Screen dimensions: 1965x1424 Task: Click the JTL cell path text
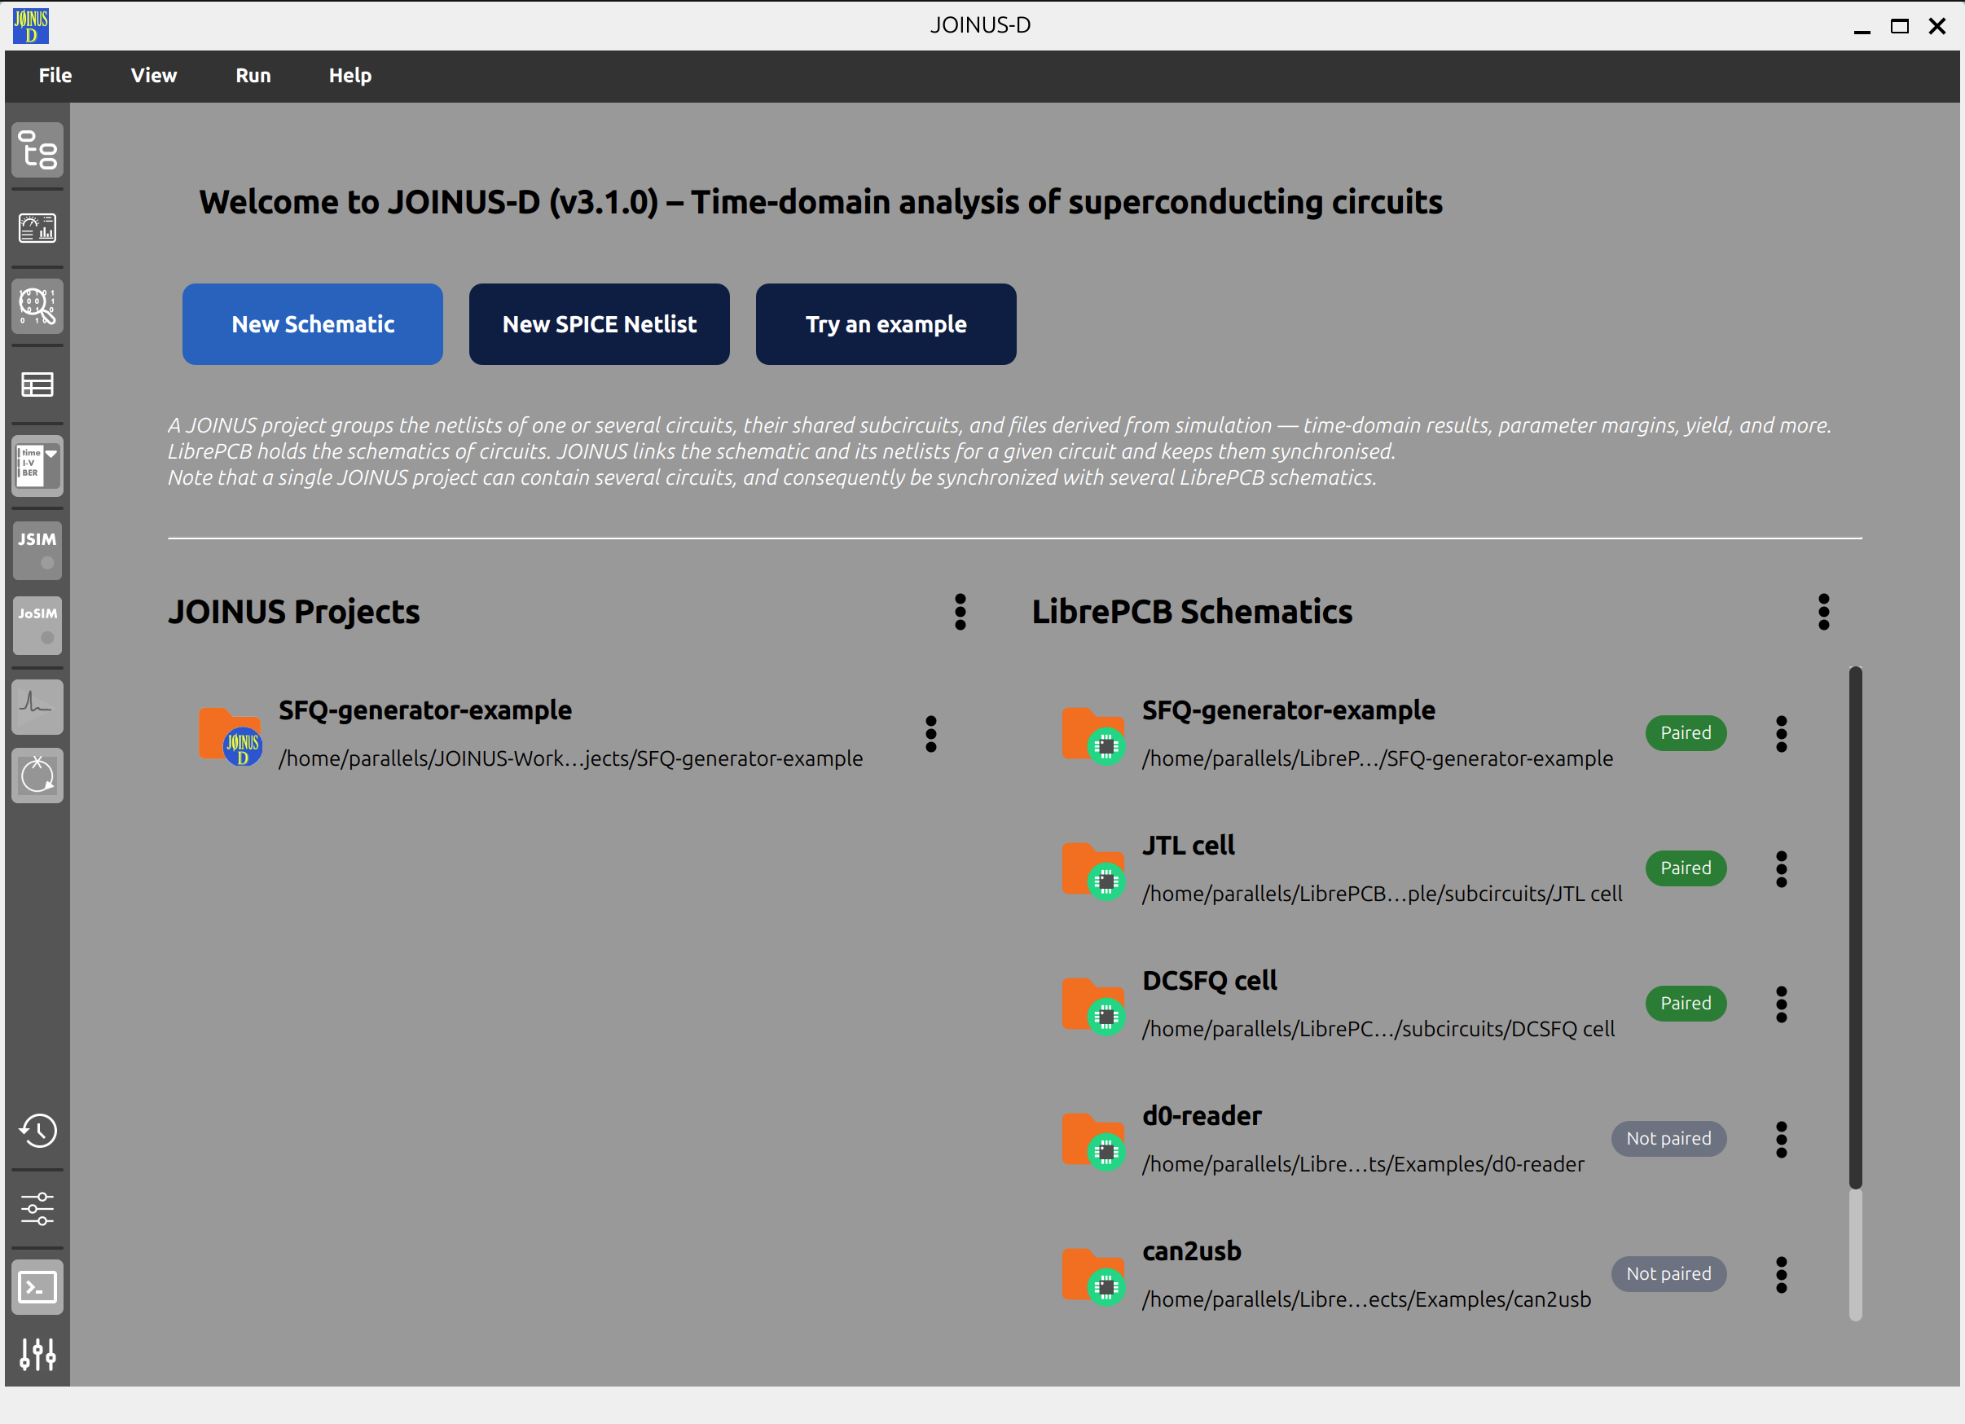[x=1383, y=894]
